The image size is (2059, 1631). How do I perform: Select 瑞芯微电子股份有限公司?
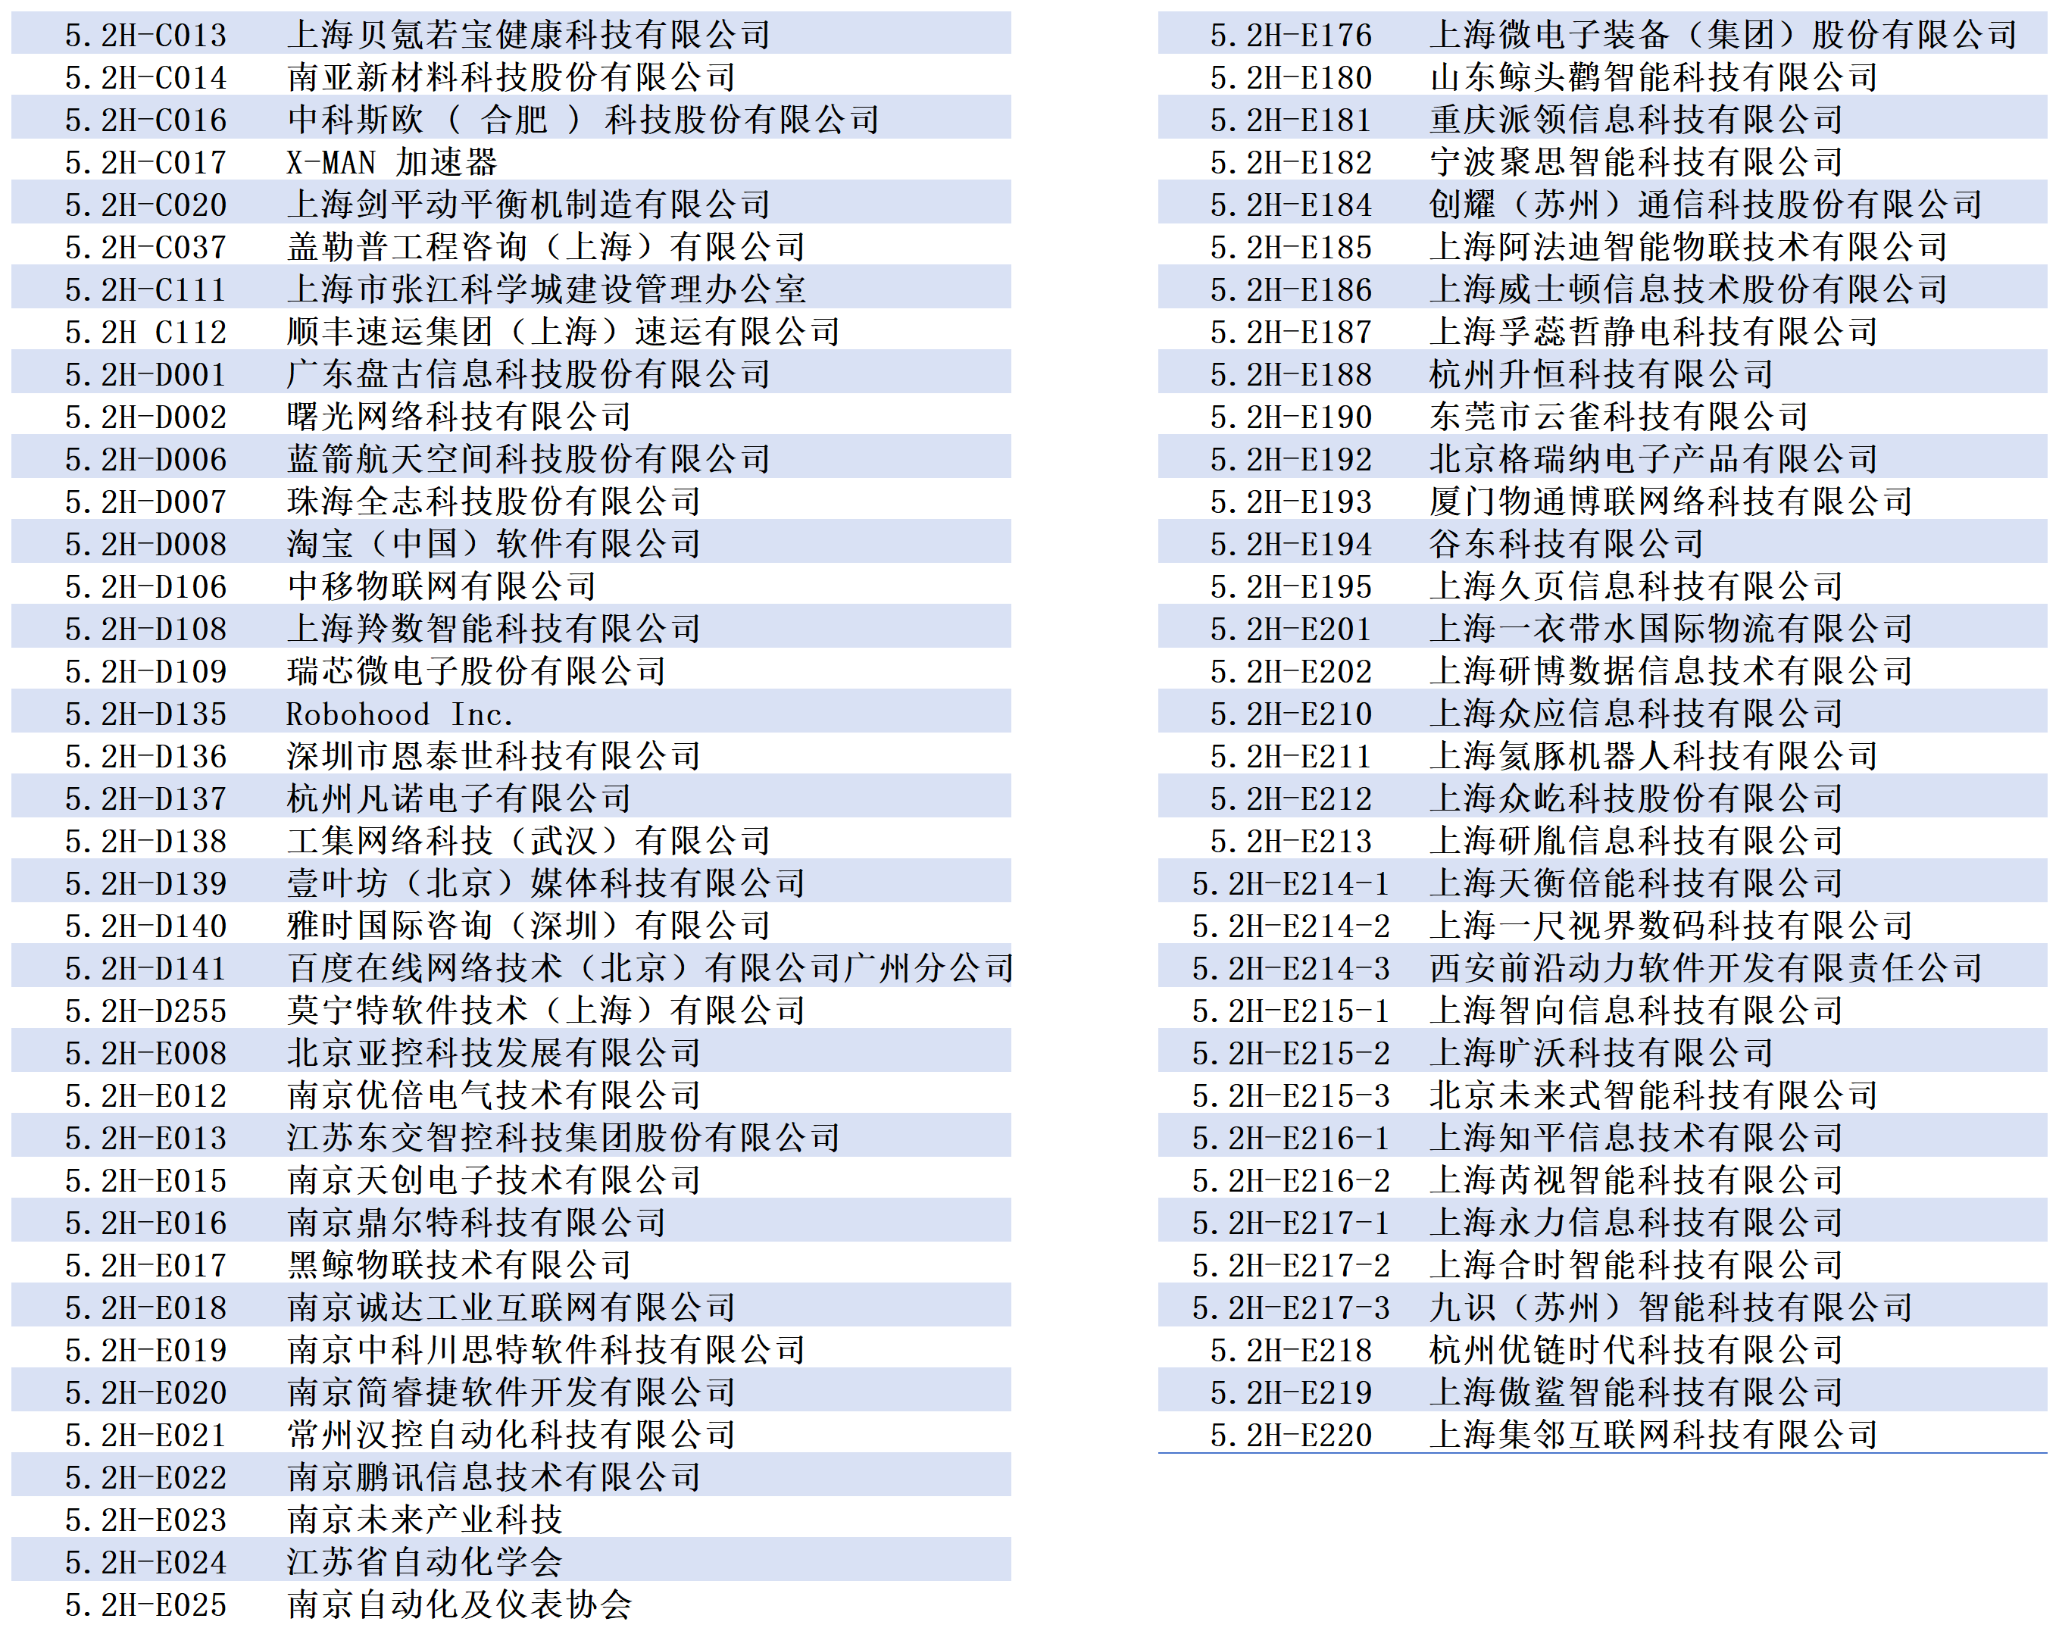coord(476,671)
